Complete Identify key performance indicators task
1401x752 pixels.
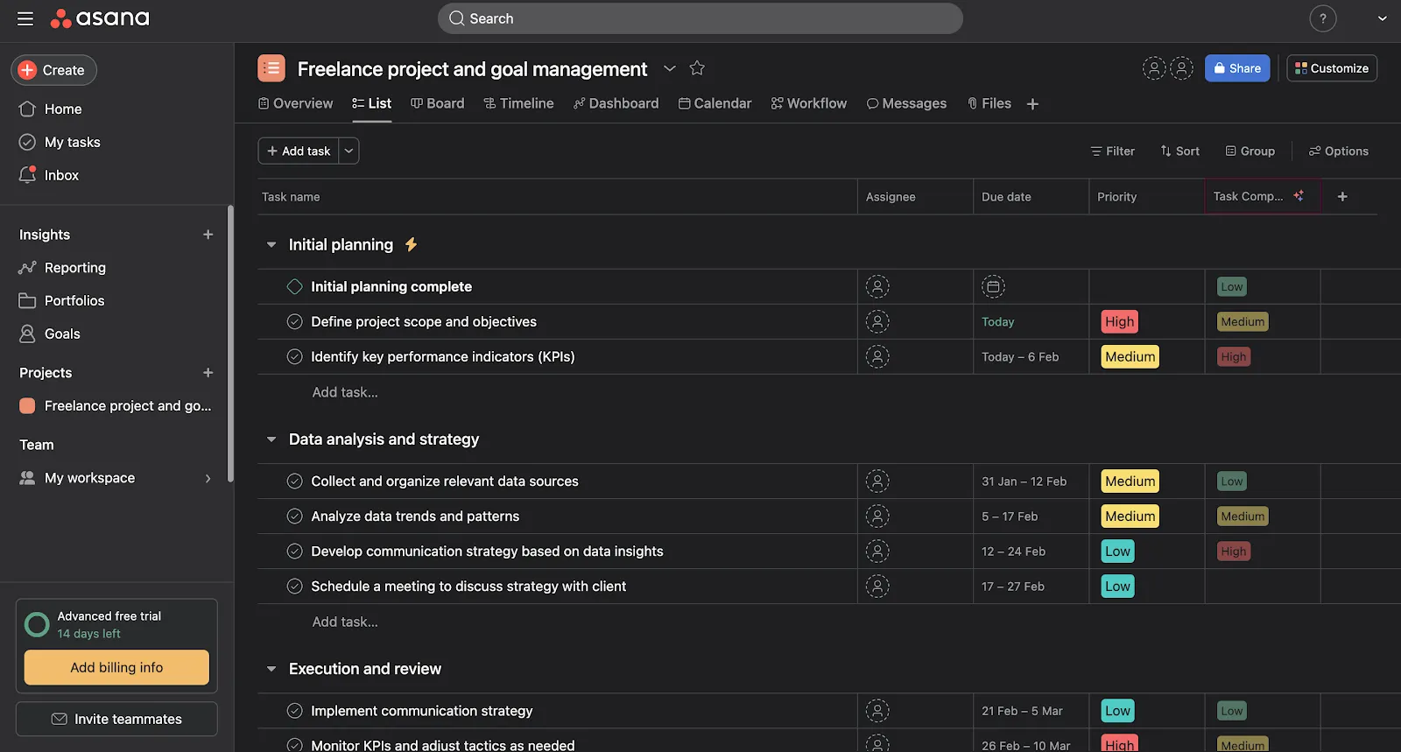click(x=295, y=356)
